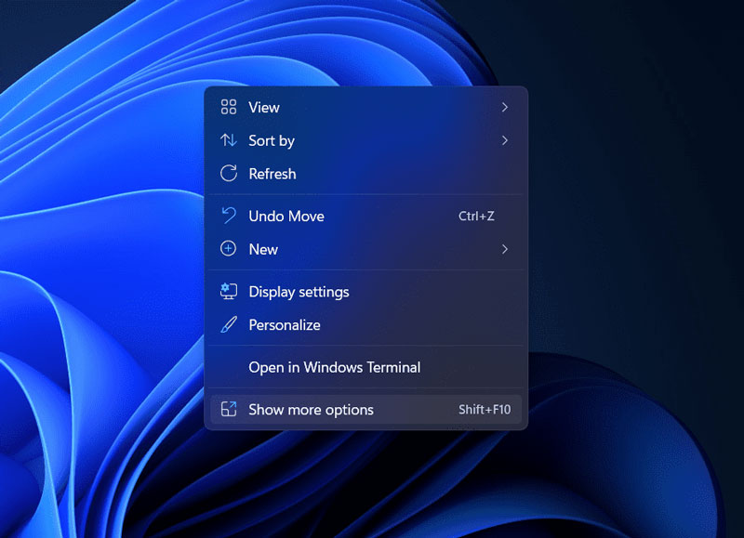Click the View grid icon
Image resolution: width=744 pixels, height=538 pixels.
coord(228,108)
